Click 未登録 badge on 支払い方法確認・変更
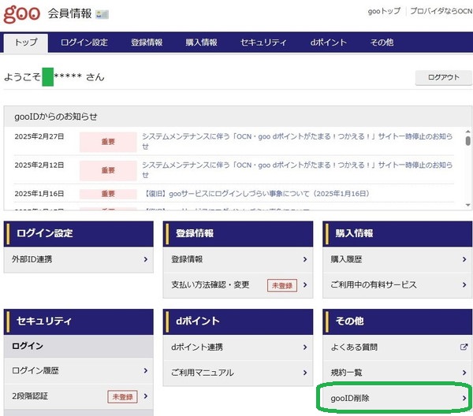Image resolution: width=473 pixels, height=416 pixels. click(282, 285)
